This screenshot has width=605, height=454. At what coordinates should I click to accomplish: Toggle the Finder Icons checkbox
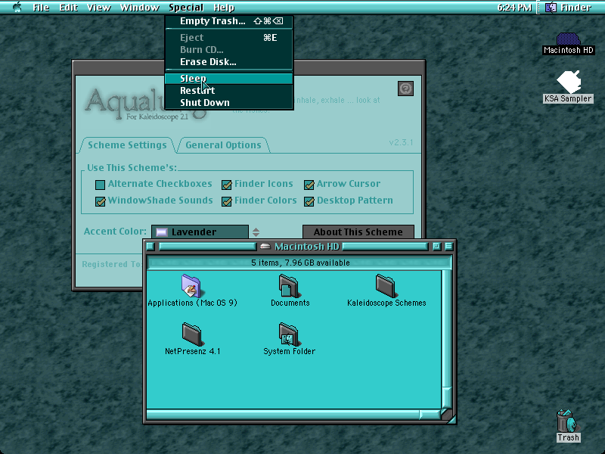226,185
